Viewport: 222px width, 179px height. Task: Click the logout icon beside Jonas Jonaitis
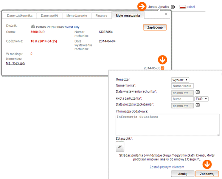(173, 7)
